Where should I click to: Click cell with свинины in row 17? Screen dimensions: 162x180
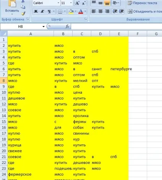point(82,134)
